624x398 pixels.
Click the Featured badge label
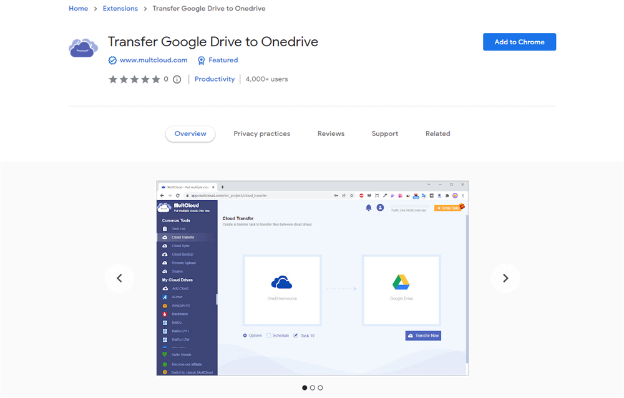(x=223, y=60)
